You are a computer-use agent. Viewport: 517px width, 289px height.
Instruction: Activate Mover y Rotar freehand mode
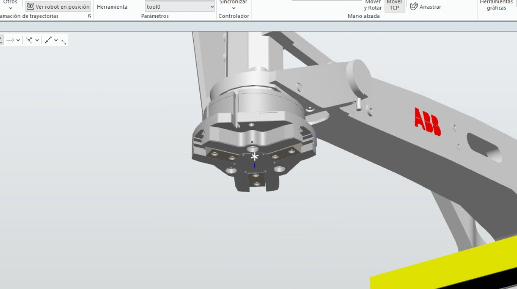click(372, 5)
